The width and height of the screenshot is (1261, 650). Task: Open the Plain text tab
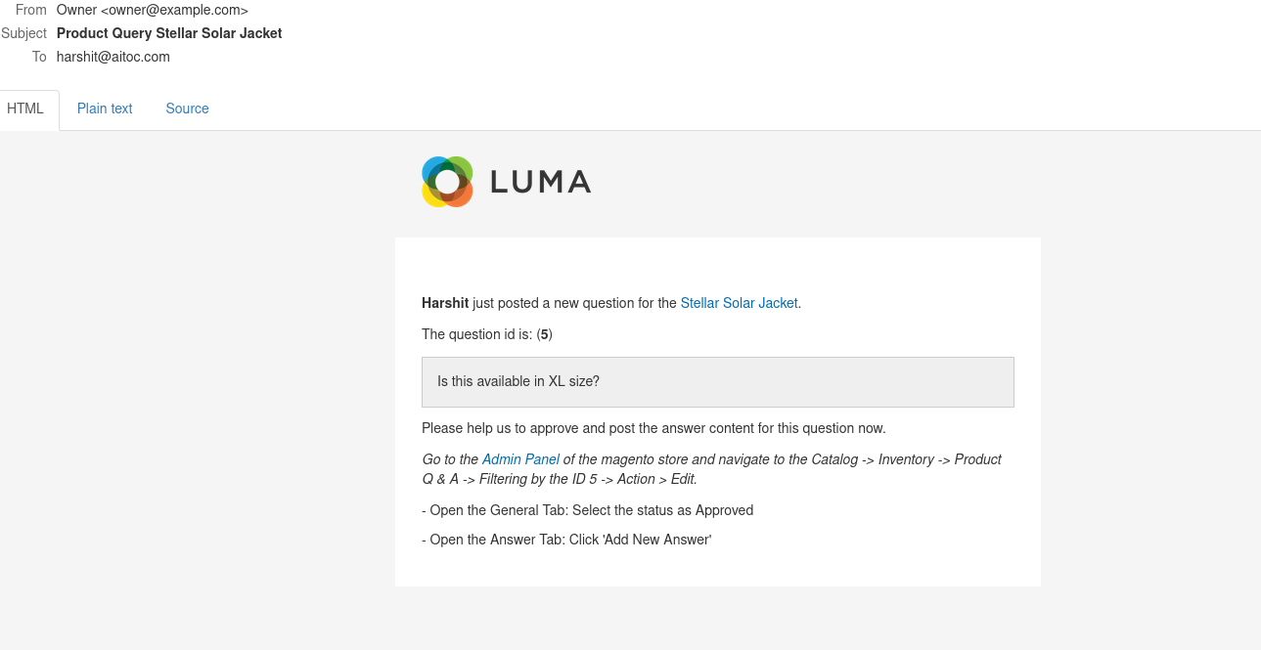click(105, 108)
